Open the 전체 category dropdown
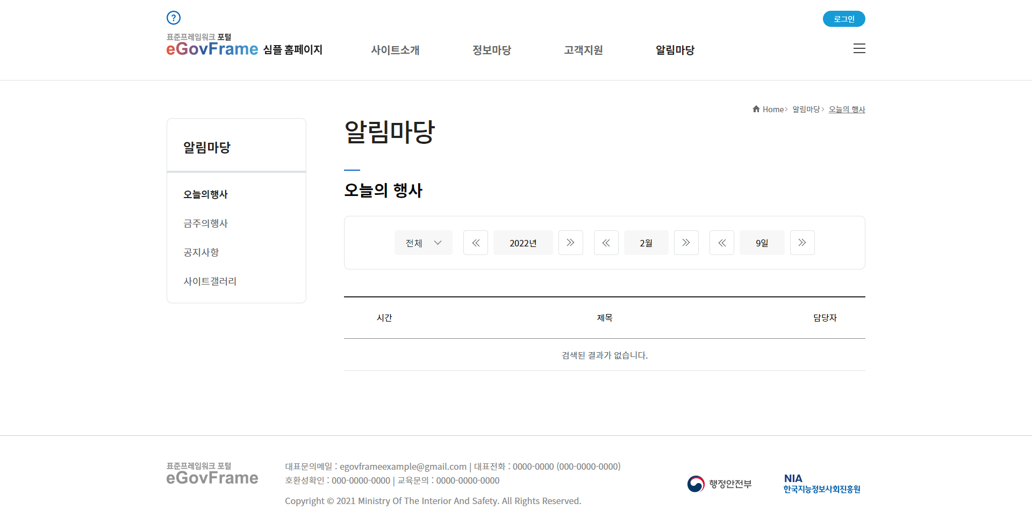Image resolution: width=1032 pixels, height=532 pixels. pos(423,243)
